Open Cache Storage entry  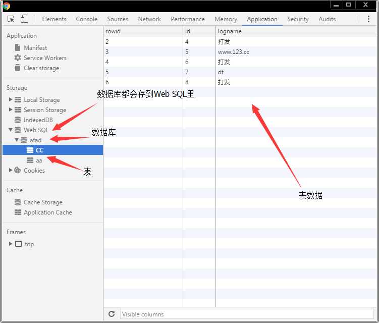click(x=43, y=202)
